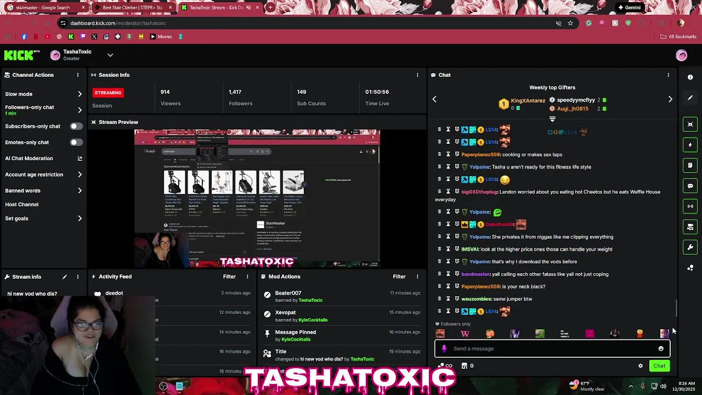Open Activity Feed three-dot menu
This screenshot has height=395, width=702.
click(247, 276)
